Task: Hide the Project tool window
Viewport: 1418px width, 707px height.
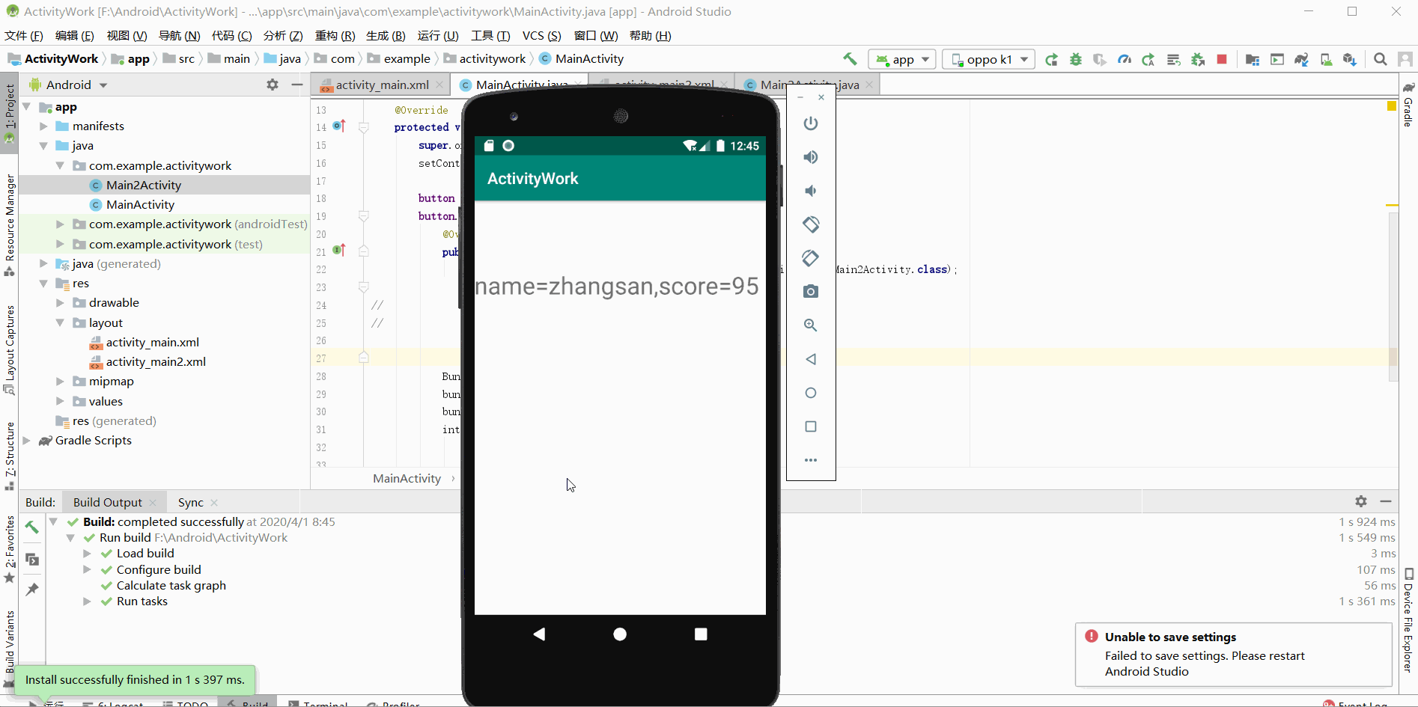Action: pos(297,85)
